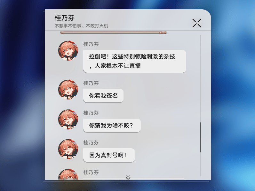Viewport: 255px width, 191px height.
Task: Select the message bubble 你猜我为啥不咬？
Action: coord(112,125)
